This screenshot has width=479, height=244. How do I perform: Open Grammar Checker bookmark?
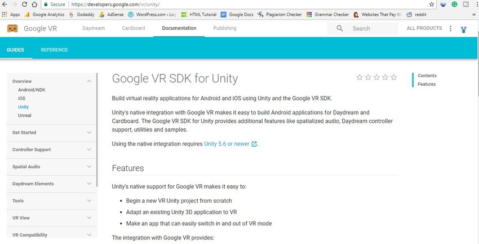(327, 14)
